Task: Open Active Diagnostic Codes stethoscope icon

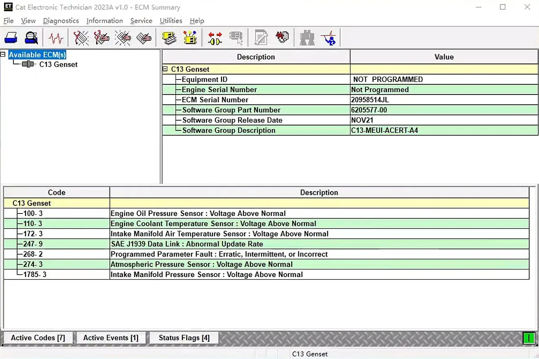Action: 81,38
